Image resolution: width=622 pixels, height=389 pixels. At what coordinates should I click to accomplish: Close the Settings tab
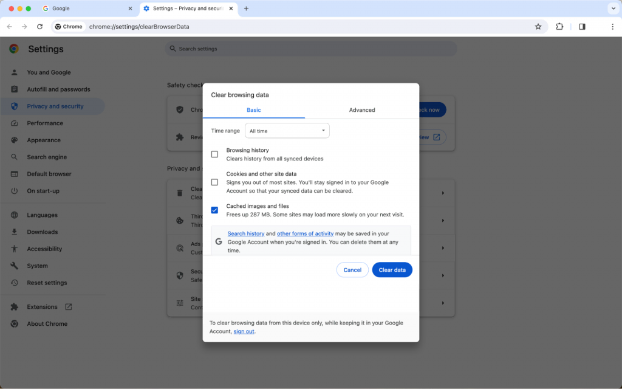point(231,9)
